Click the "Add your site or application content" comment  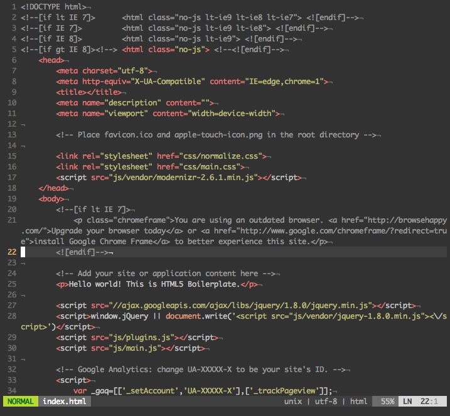point(166,274)
